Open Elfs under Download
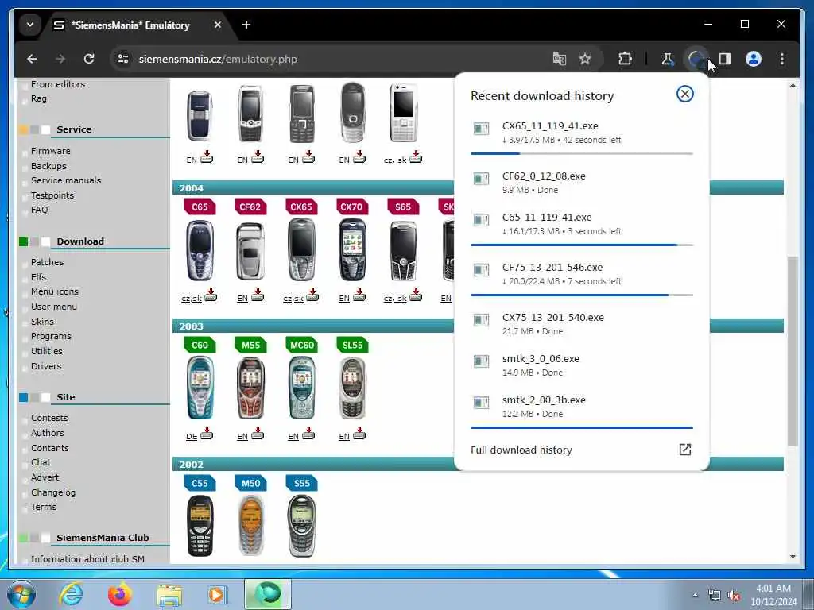The image size is (814, 610). (x=38, y=277)
